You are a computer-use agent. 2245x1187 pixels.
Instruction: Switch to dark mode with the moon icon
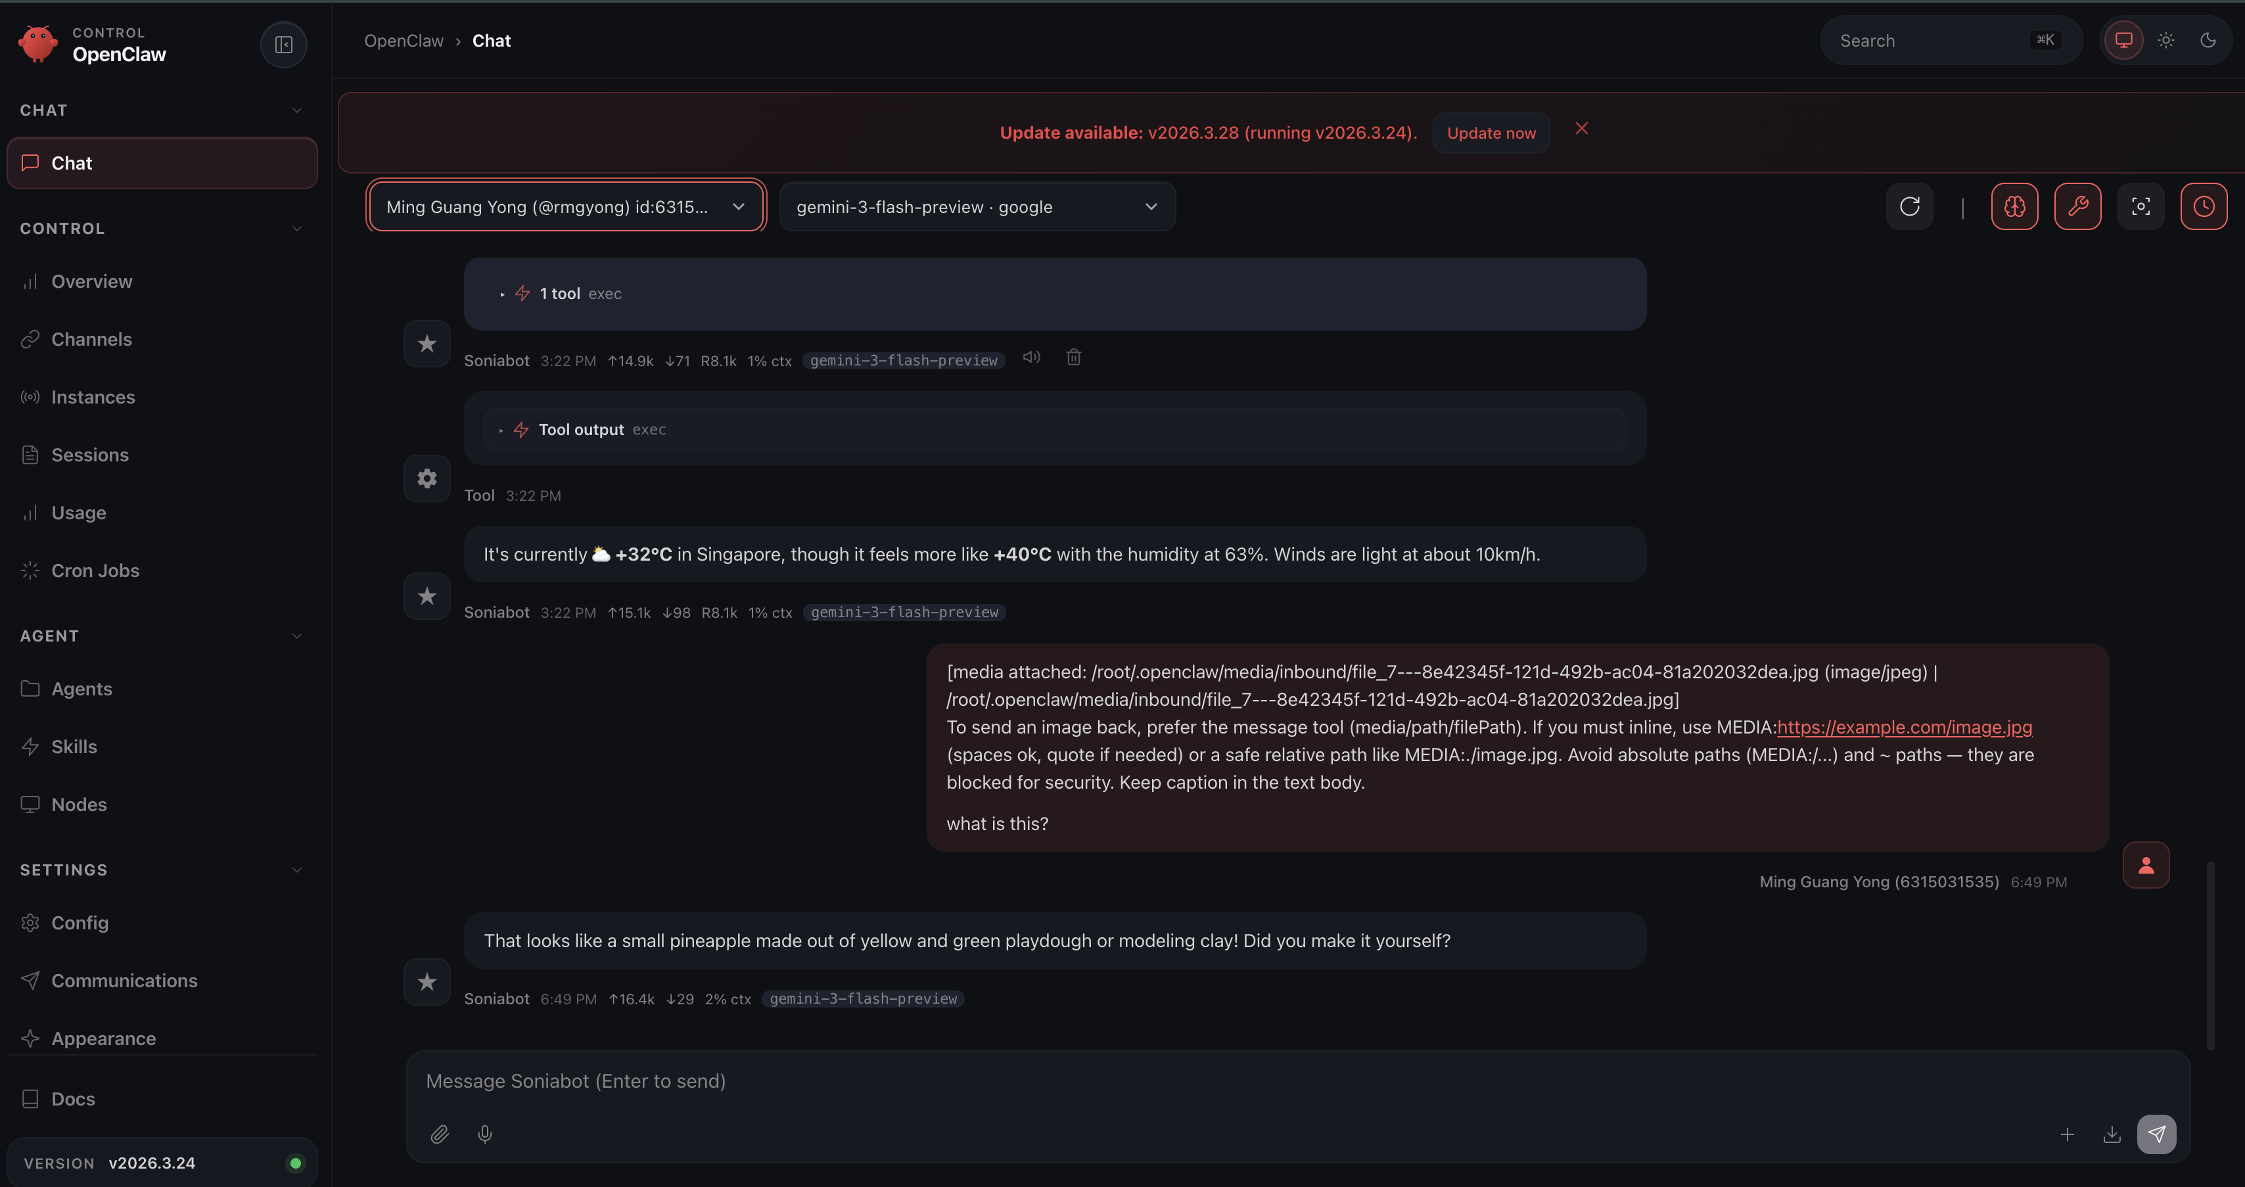[x=2208, y=40]
